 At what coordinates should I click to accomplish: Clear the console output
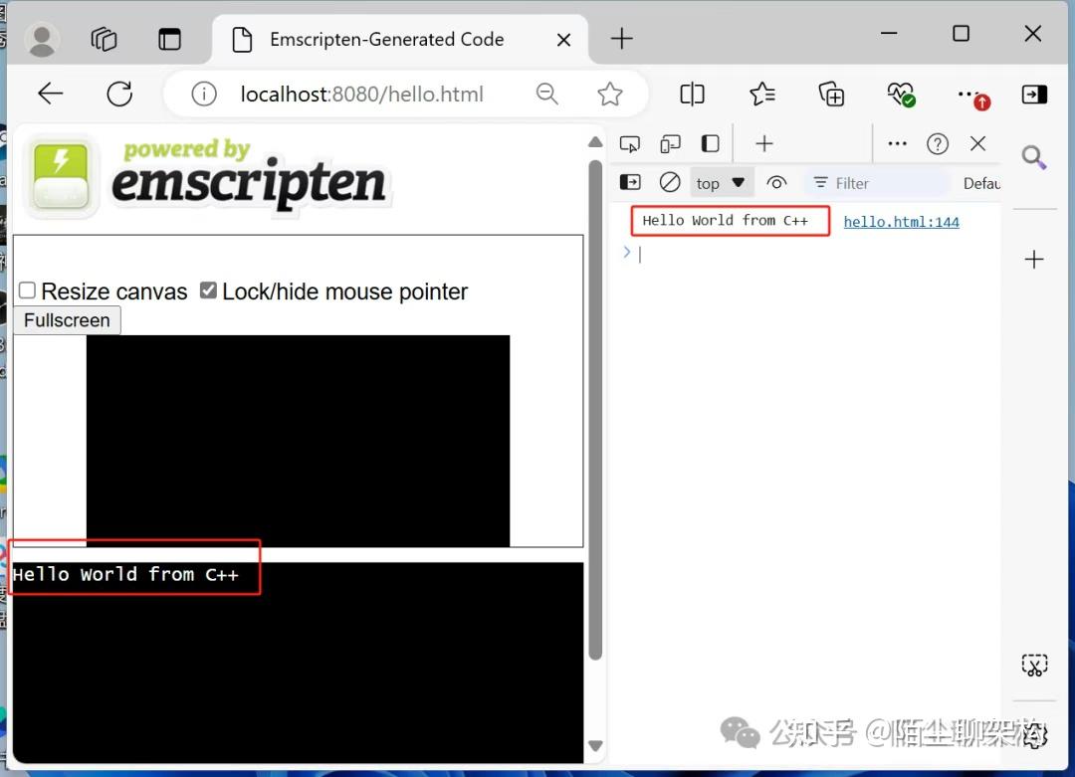pyautogui.click(x=669, y=182)
